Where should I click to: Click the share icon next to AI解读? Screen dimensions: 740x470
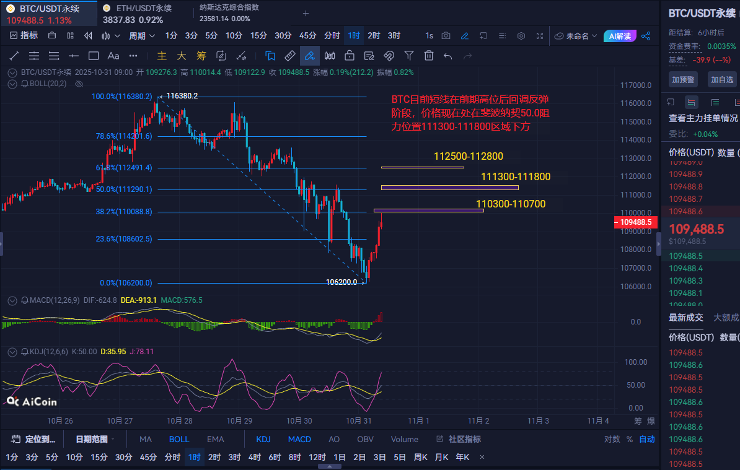646,36
